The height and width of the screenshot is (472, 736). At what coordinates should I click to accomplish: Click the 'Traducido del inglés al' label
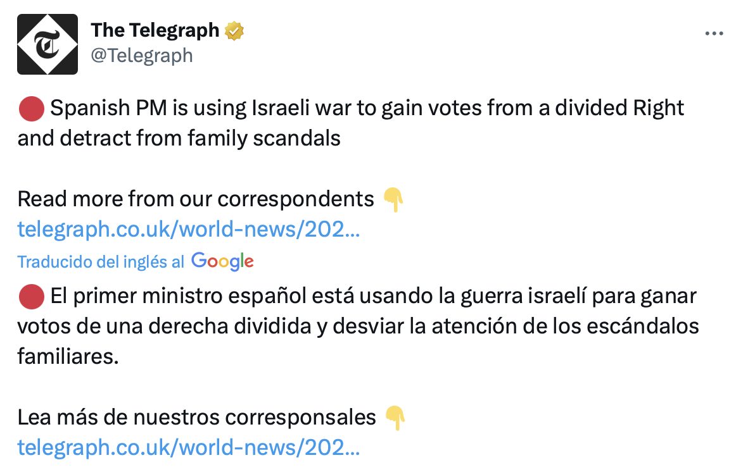101,262
